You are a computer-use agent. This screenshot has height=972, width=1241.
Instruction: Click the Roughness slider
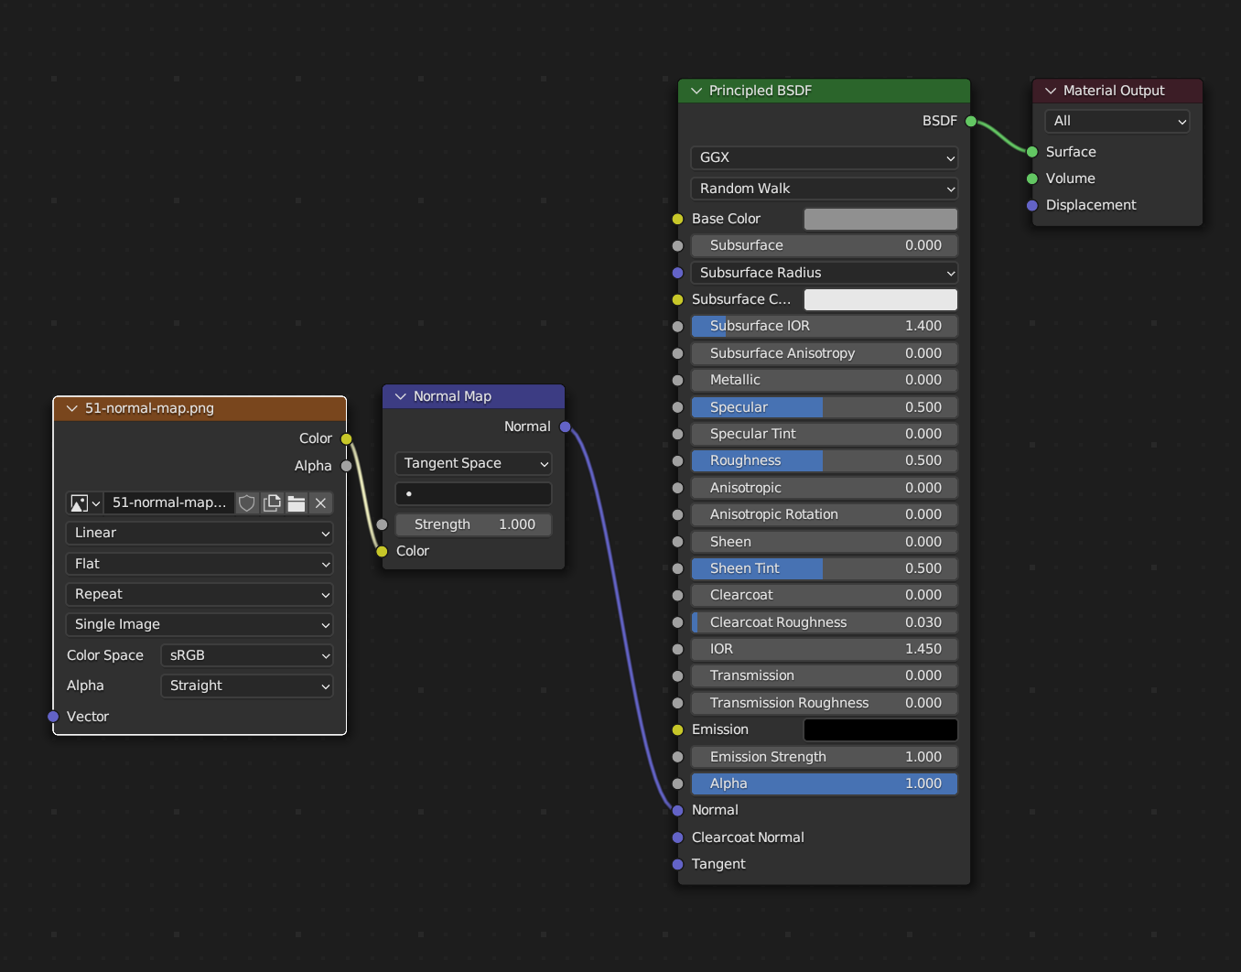[x=824, y=461]
